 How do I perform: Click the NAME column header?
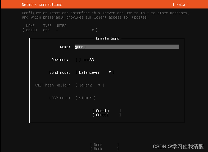point(30,26)
